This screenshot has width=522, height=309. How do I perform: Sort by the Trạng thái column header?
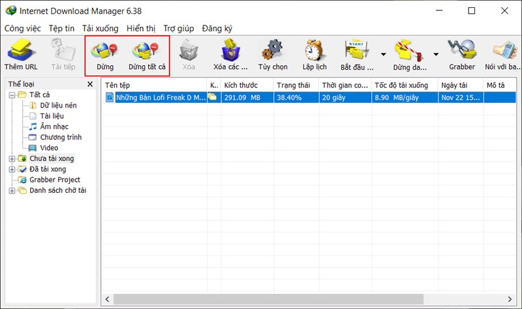(296, 85)
